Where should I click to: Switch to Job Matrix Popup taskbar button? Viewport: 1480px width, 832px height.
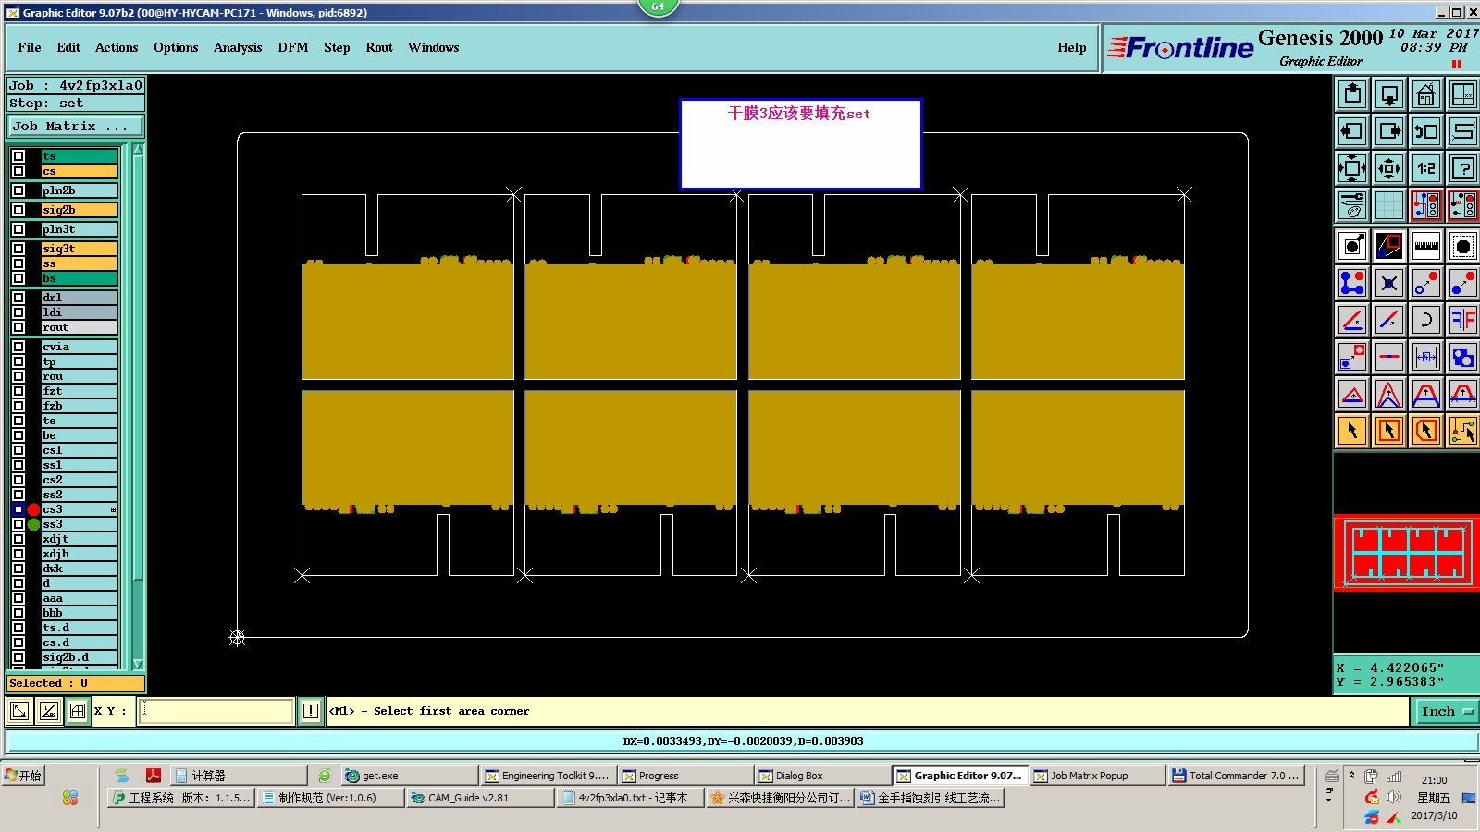click(x=1098, y=776)
